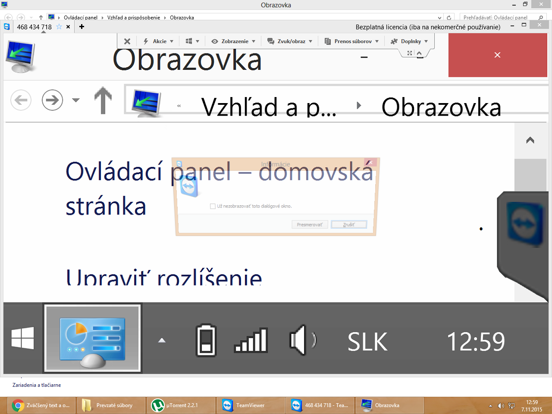Viewport: 552px width, 414px height.
Task: Open the local clock showing 7.11.2015
Action: (532, 406)
